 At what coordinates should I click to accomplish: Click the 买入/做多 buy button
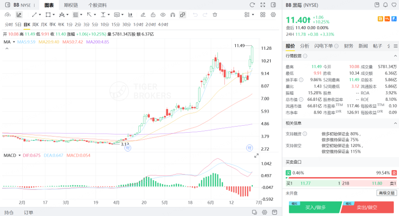click(x=315, y=207)
